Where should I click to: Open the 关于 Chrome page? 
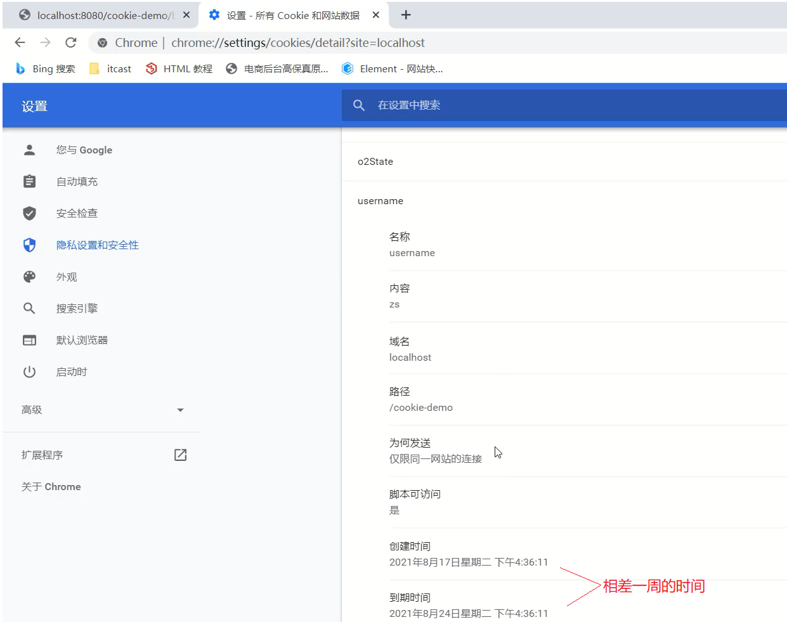tap(51, 486)
